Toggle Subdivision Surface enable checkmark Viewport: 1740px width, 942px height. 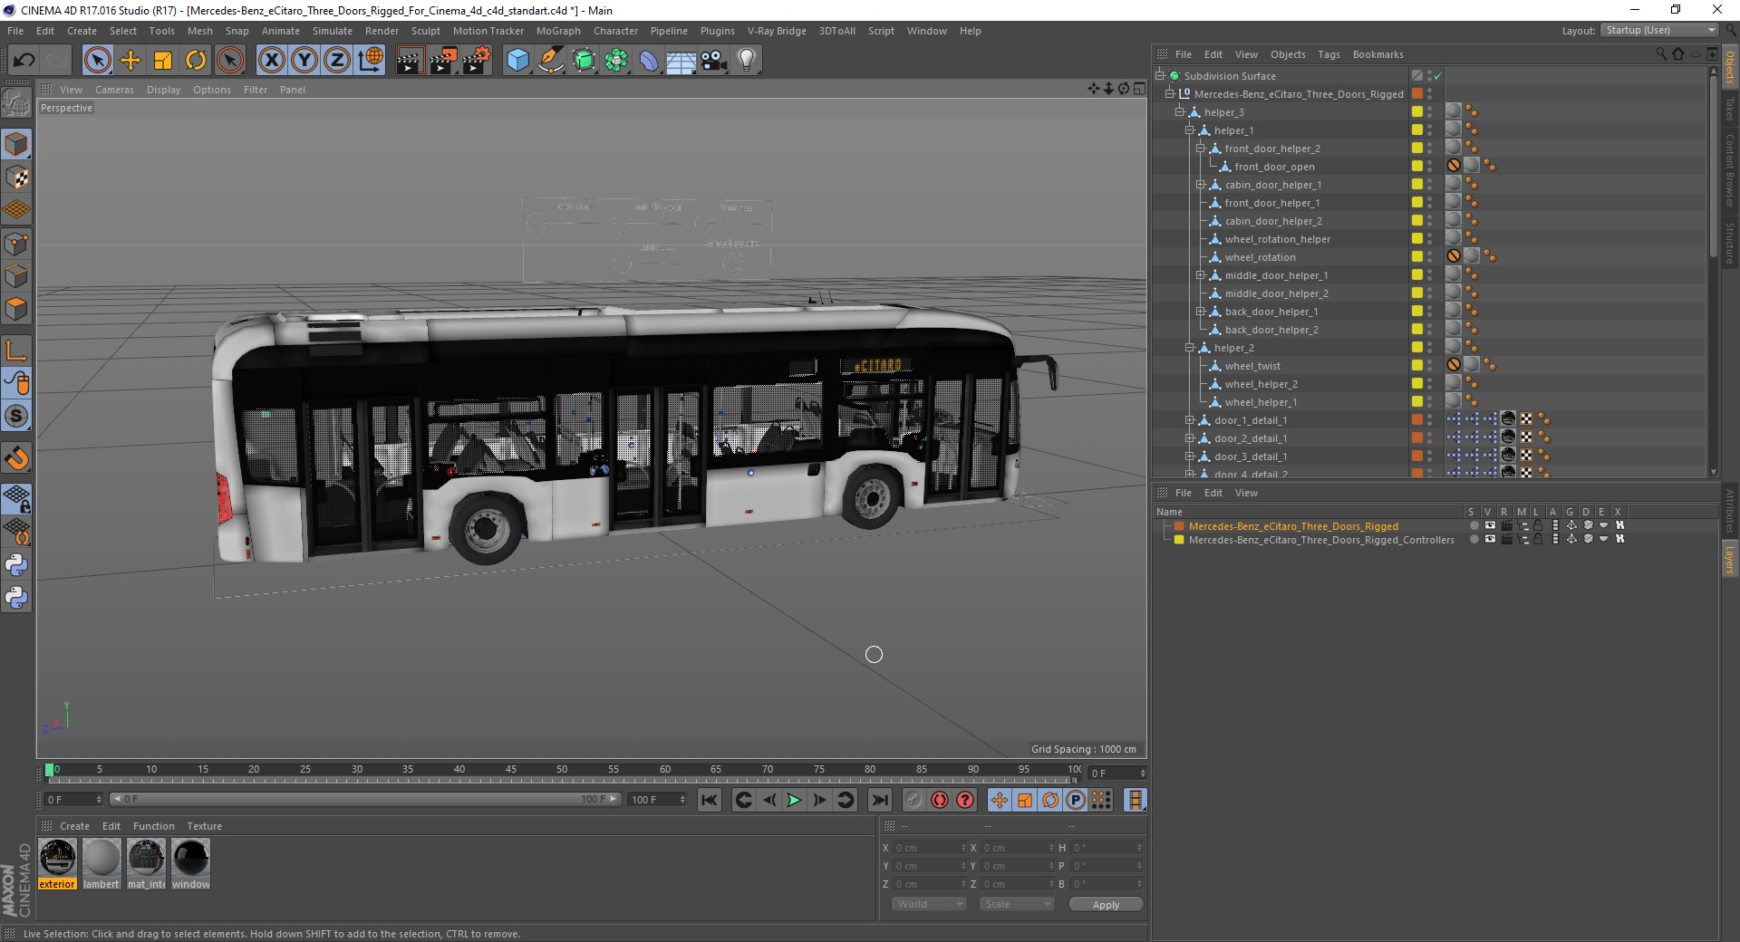point(1438,76)
